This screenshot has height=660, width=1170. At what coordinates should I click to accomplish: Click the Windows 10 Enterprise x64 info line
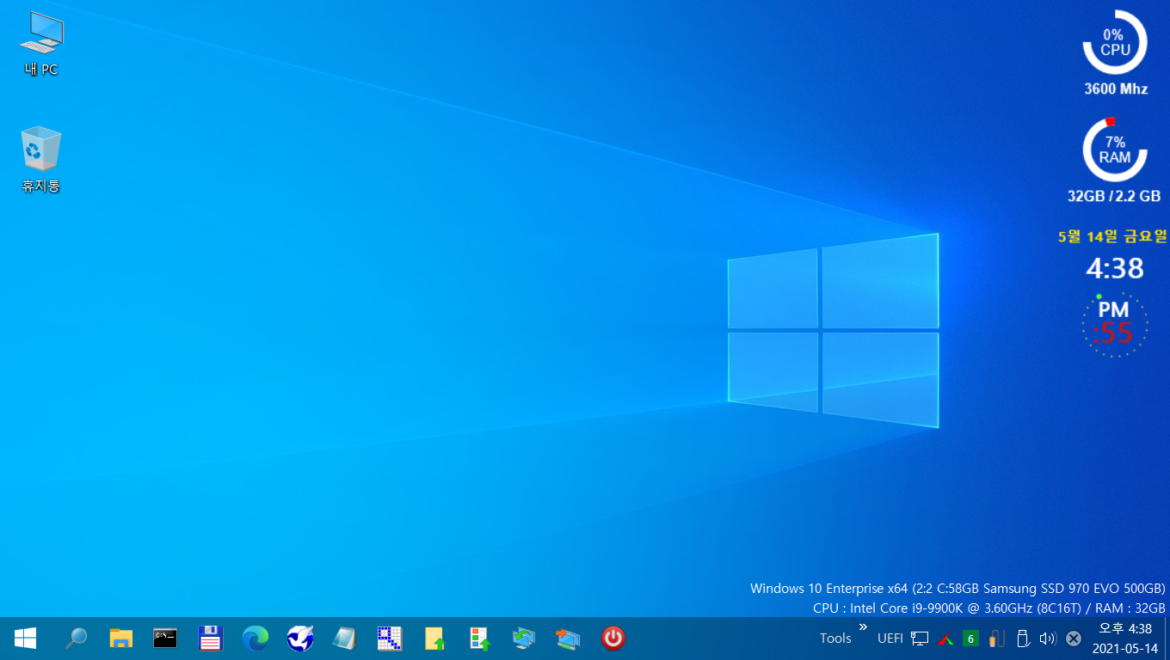958,589
